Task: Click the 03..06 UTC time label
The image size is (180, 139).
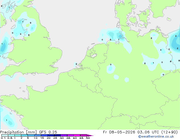Action: point(146,132)
